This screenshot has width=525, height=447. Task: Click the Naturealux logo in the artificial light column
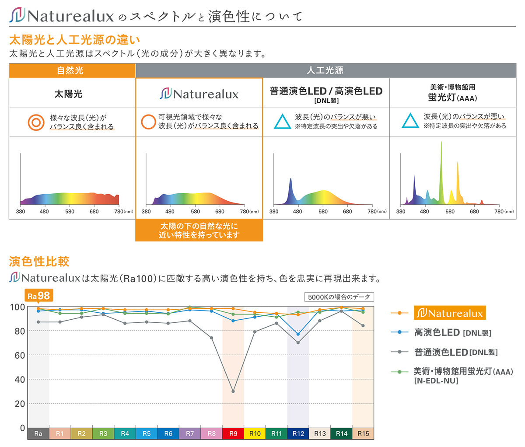click(x=199, y=94)
